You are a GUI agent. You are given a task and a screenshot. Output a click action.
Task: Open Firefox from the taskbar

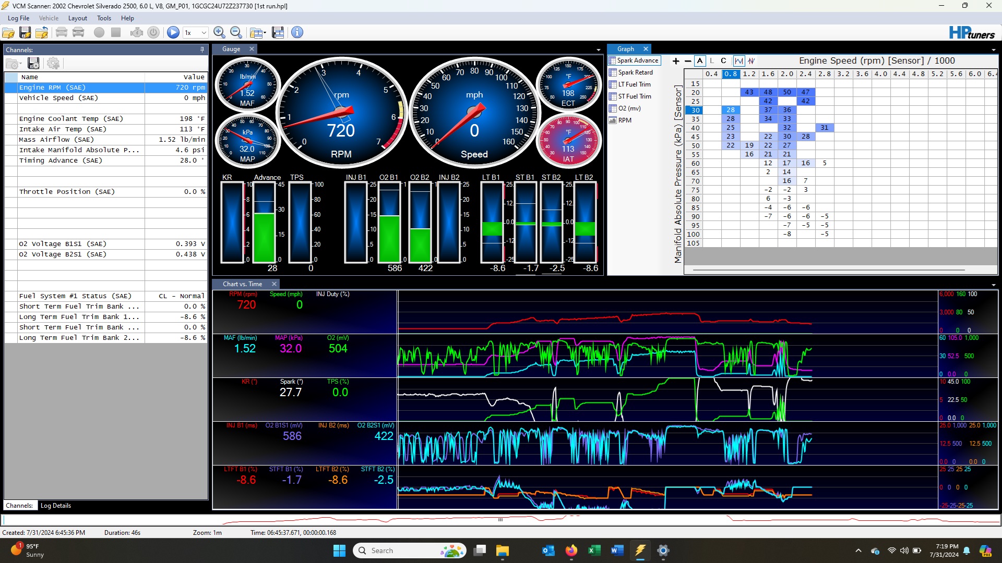(571, 550)
